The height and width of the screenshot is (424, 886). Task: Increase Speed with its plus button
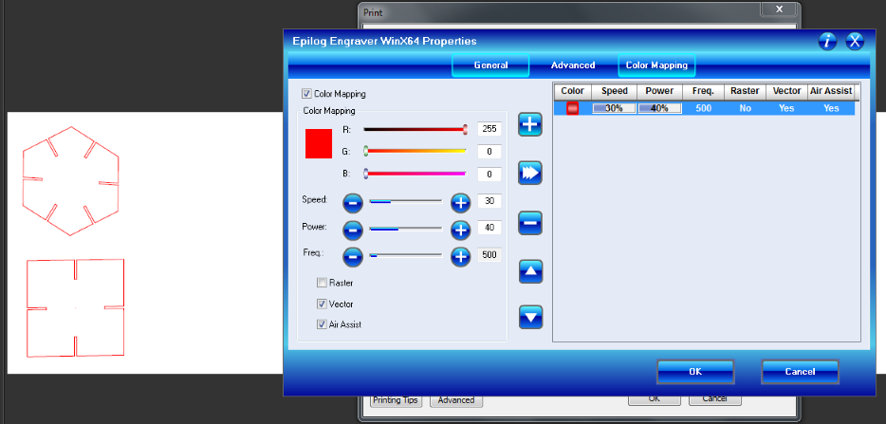coord(460,202)
